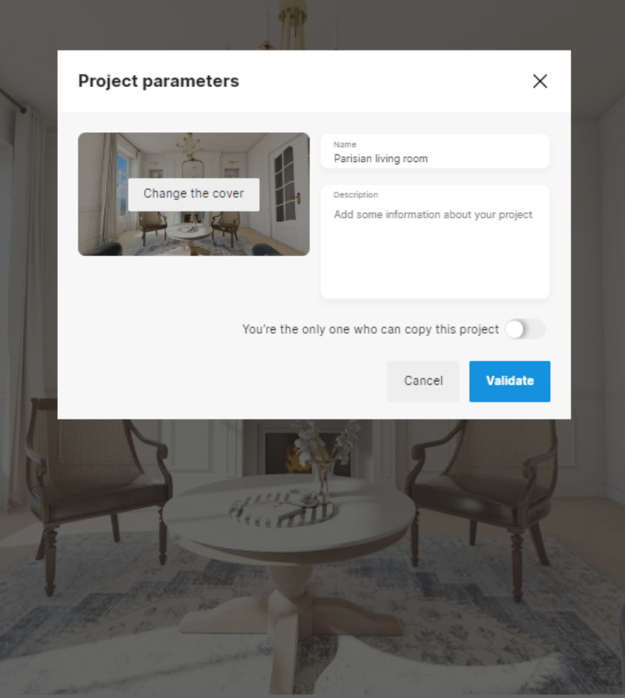The image size is (625, 698).
Task: Click the Project parameters dialog title
Action: point(159,81)
